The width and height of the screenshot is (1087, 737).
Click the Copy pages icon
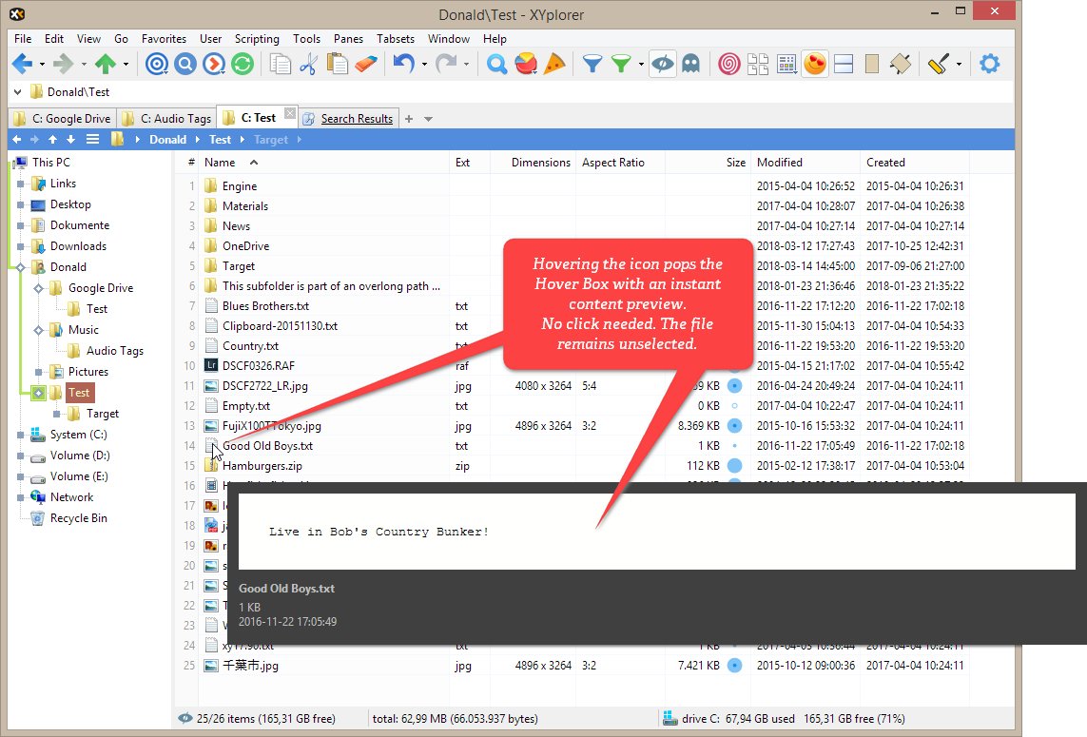pos(280,64)
